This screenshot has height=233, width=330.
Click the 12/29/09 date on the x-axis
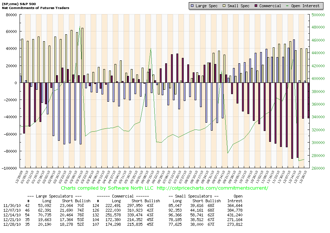click(x=20, y=177)
